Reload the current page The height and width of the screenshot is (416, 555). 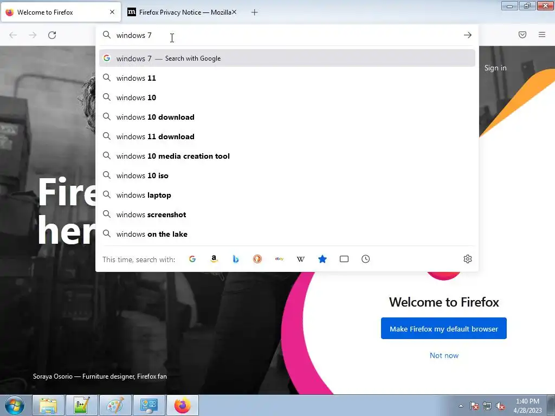pyautogui.click(x=52, y=35)
